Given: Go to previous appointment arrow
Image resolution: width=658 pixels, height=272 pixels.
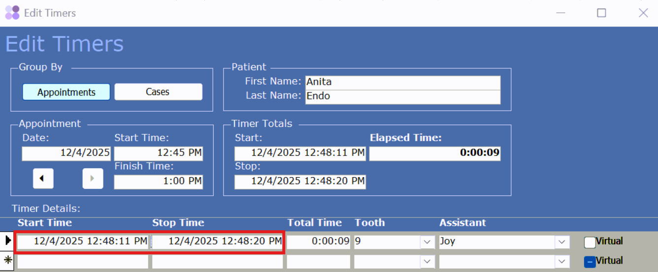Looking at the screenshot, I should coord(43,179).
